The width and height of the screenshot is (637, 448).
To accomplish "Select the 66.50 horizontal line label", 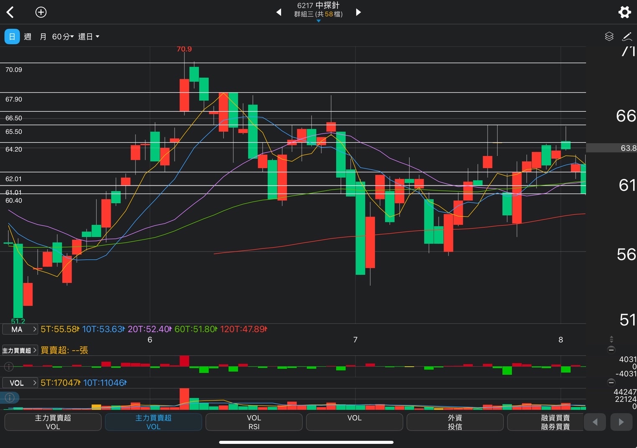I will pos(14,118).
